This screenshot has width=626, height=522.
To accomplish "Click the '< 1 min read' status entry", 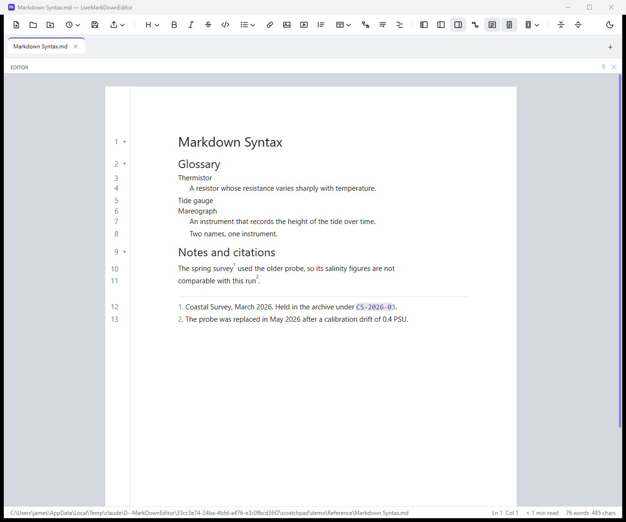I will tap(542, 513).
